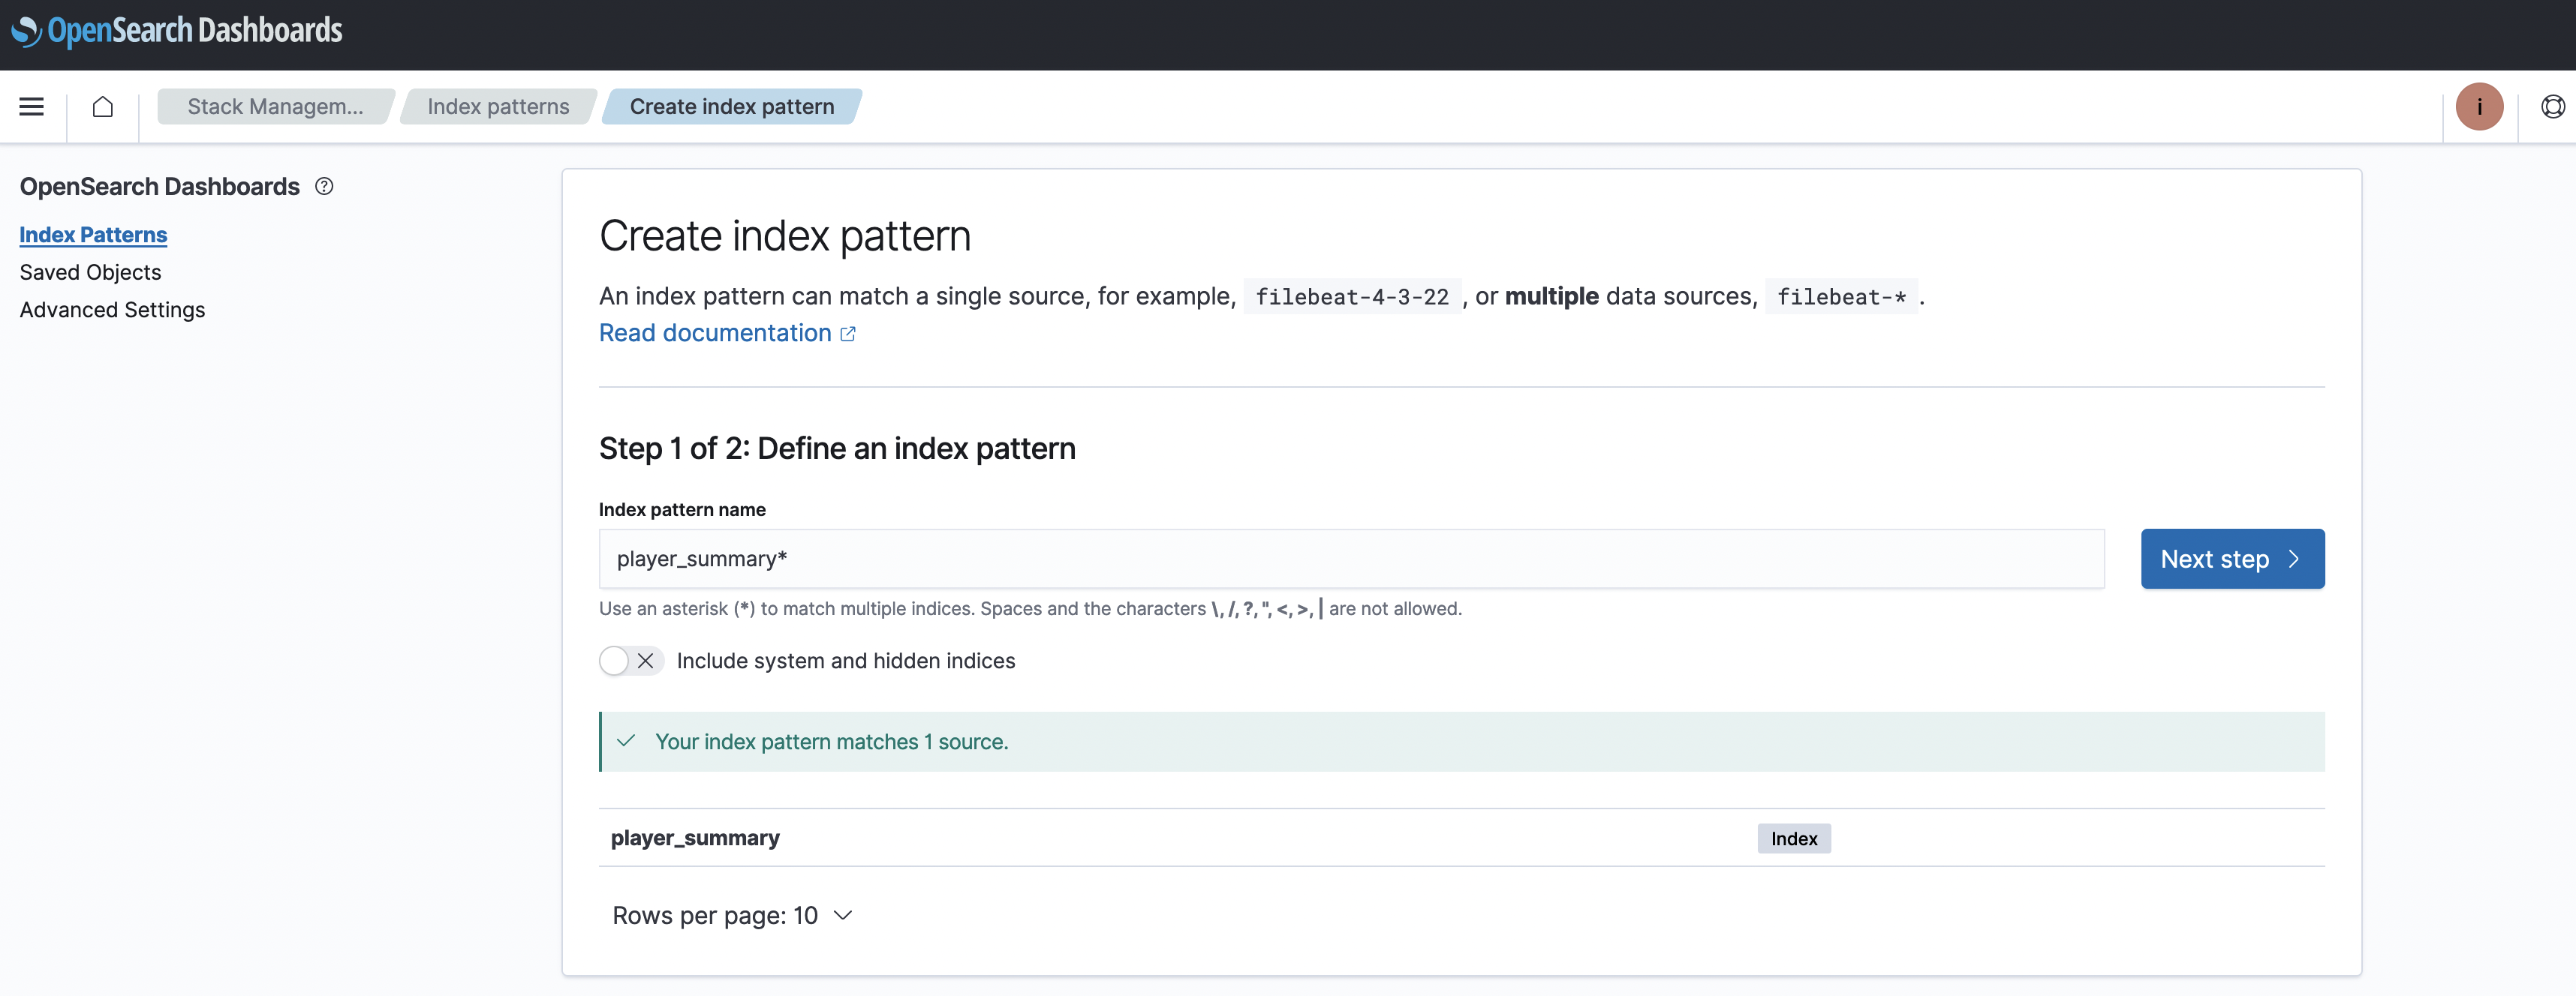The image size is (2576, 996).
Task: Toggle Include system and hidden indices
Action: (631, 660)
